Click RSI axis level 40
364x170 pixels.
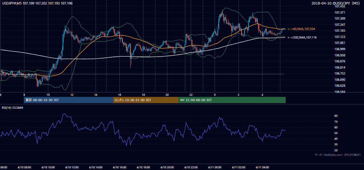336,139
